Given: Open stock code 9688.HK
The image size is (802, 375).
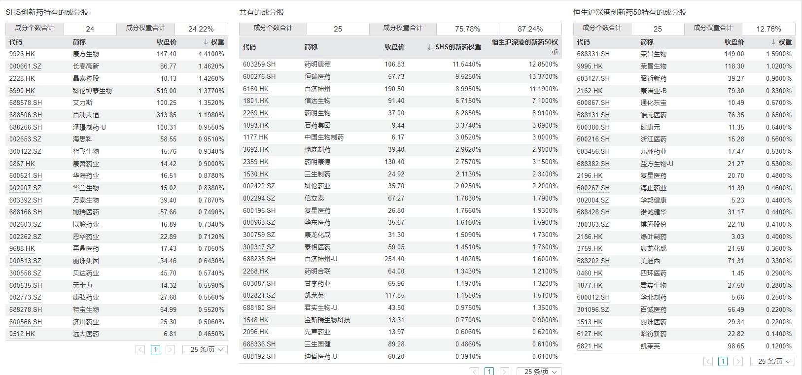Looking at the screenshot, I should point(22,248).
